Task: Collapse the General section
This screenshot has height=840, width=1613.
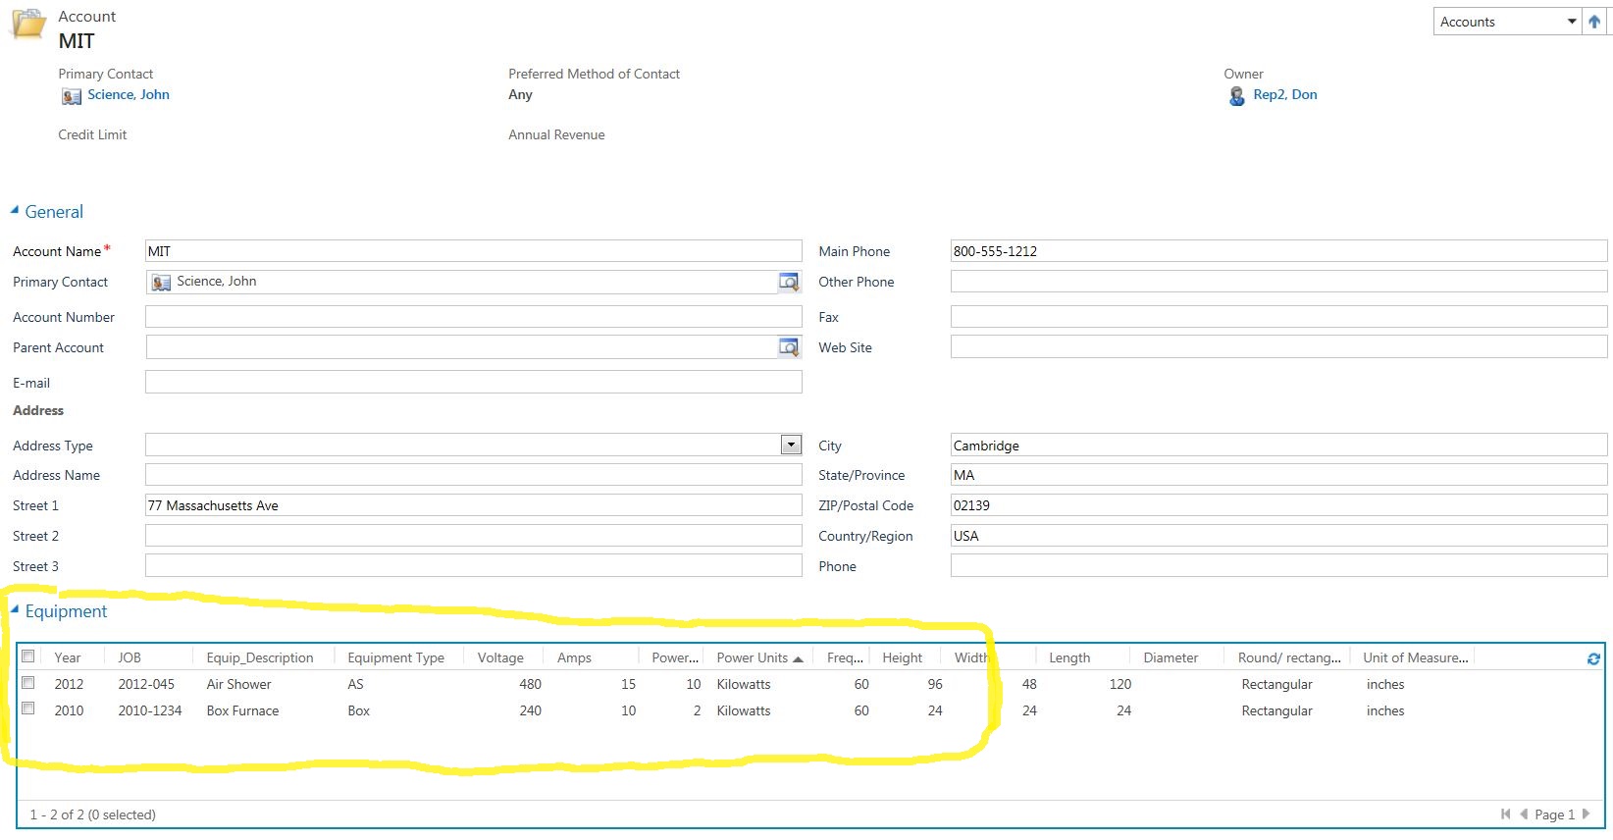Action: pyautogui.click(x=15, y=210)
